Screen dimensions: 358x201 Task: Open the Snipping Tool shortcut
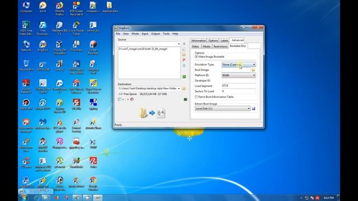click(x=93, y=67)
